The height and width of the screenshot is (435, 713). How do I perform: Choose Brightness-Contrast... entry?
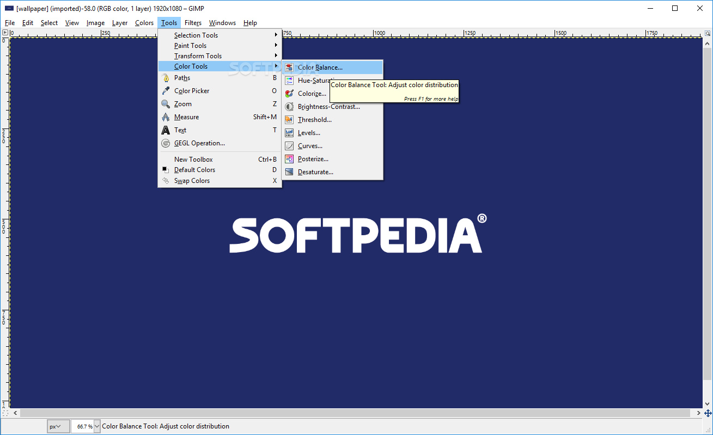click(x=332, y=107)
